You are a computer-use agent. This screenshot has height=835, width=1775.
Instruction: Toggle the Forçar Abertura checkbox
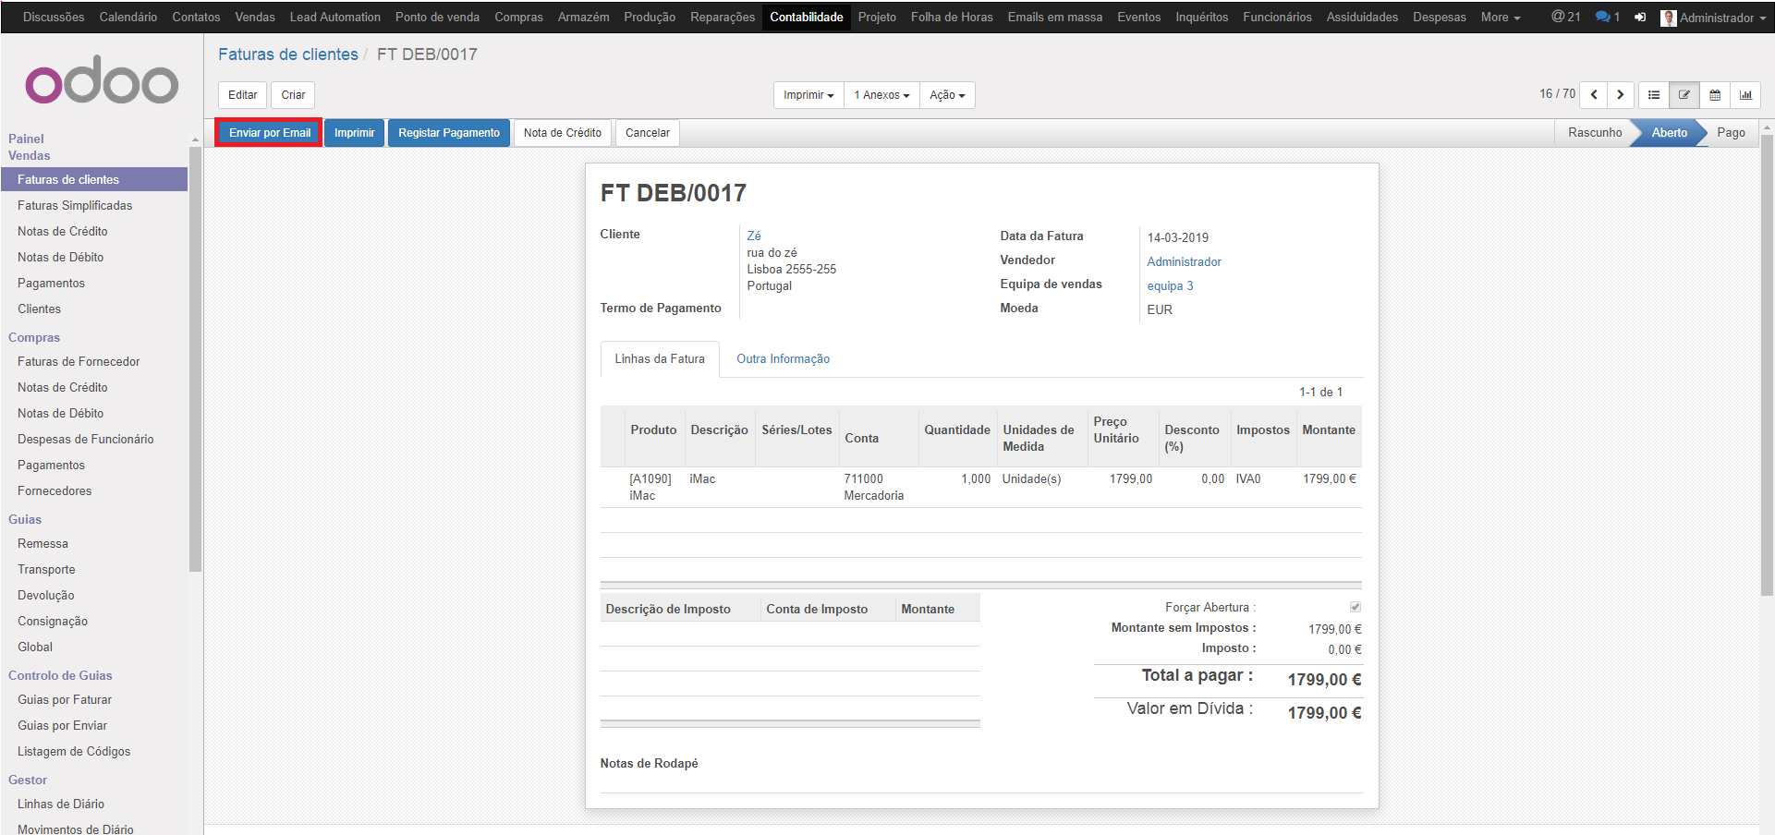1355,607
